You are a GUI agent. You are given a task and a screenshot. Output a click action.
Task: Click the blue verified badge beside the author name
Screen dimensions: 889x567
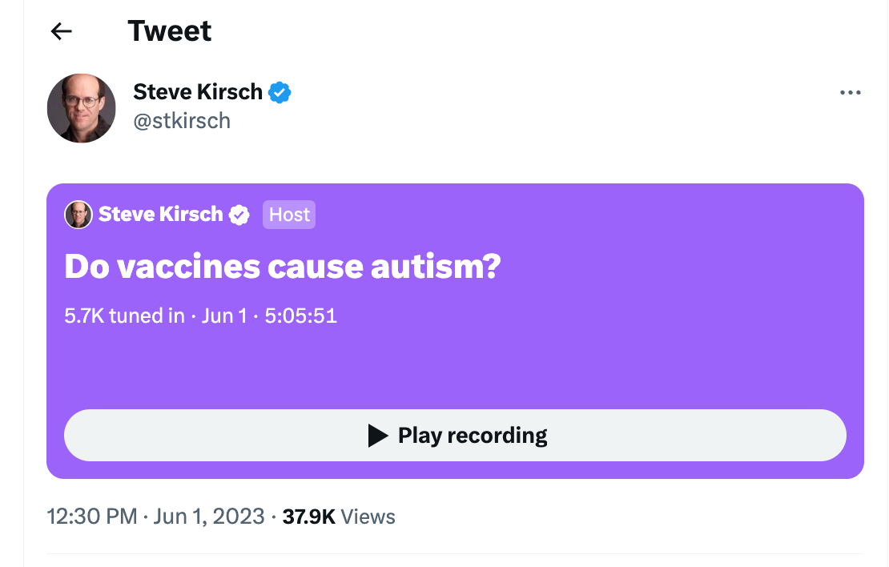[x=280, y=92]
